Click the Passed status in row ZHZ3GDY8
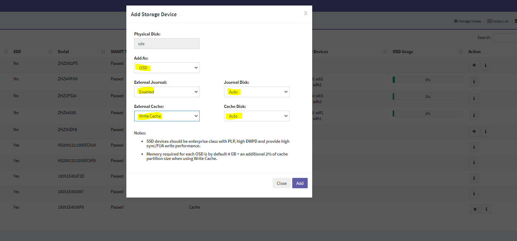The width and height of the screenshot is (517, 241). coord(117,130)
